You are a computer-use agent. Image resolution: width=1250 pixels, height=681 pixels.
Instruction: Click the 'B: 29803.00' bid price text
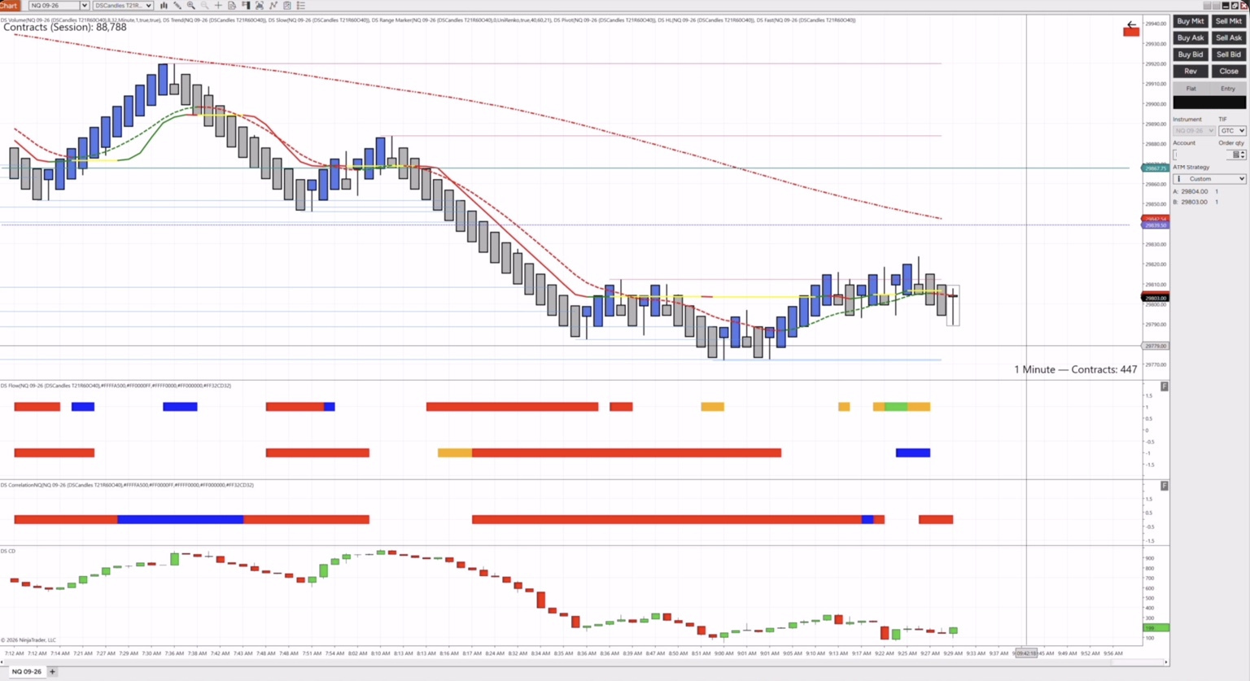1191,203
